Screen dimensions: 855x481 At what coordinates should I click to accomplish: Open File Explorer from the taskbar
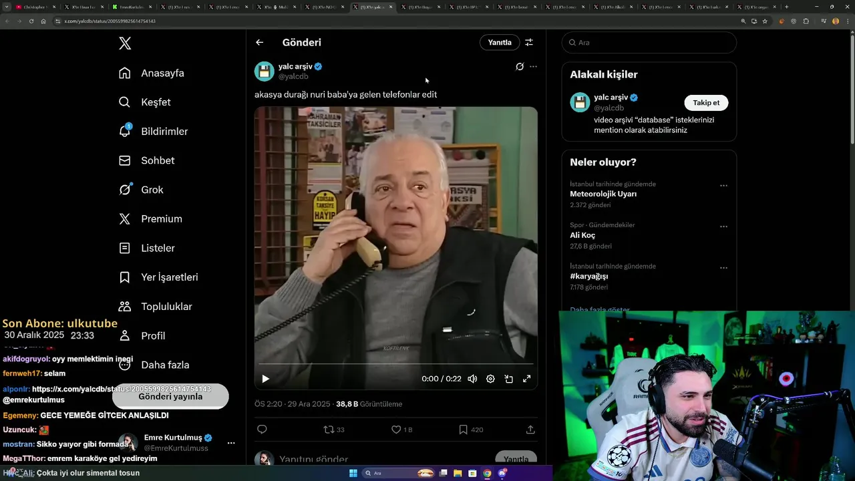pos(458,473)
